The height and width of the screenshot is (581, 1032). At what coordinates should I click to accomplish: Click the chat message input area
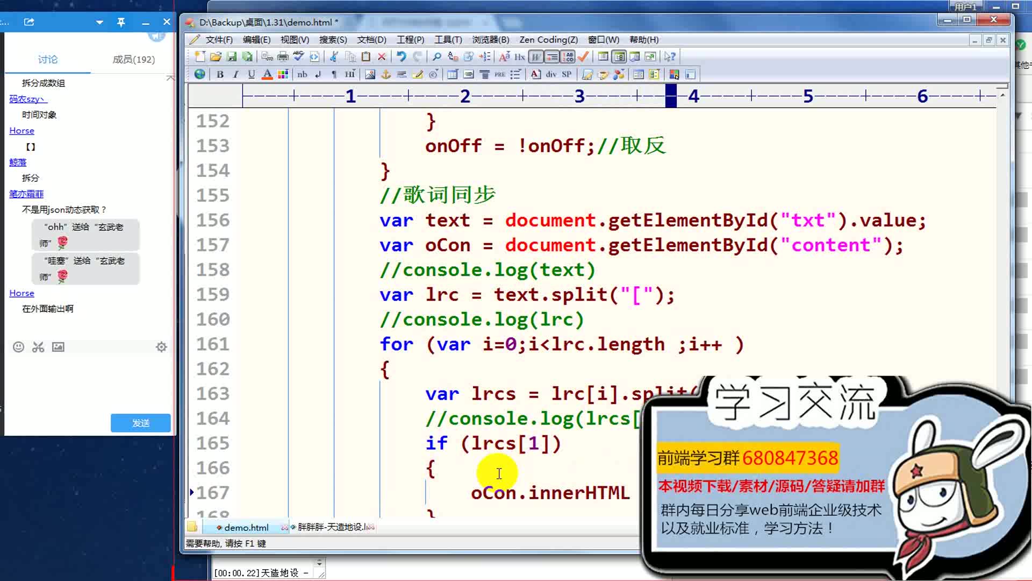(89, 382)
